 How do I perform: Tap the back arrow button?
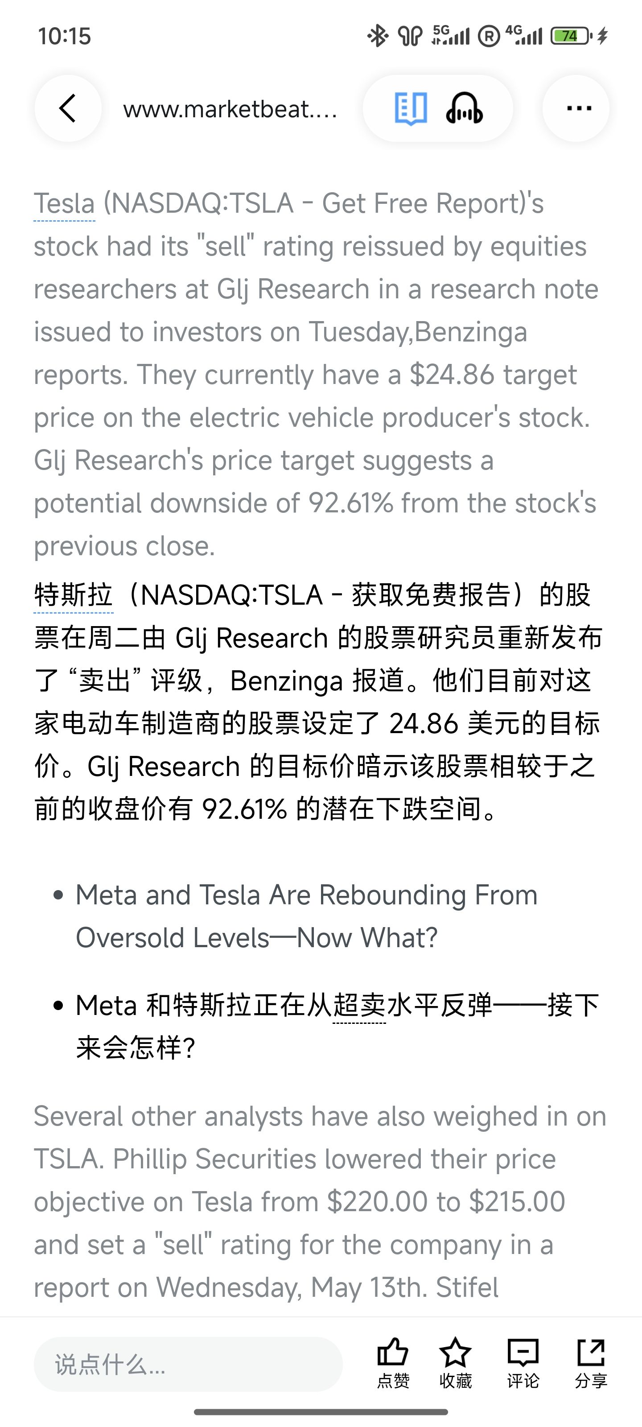[x=68, y=108]
